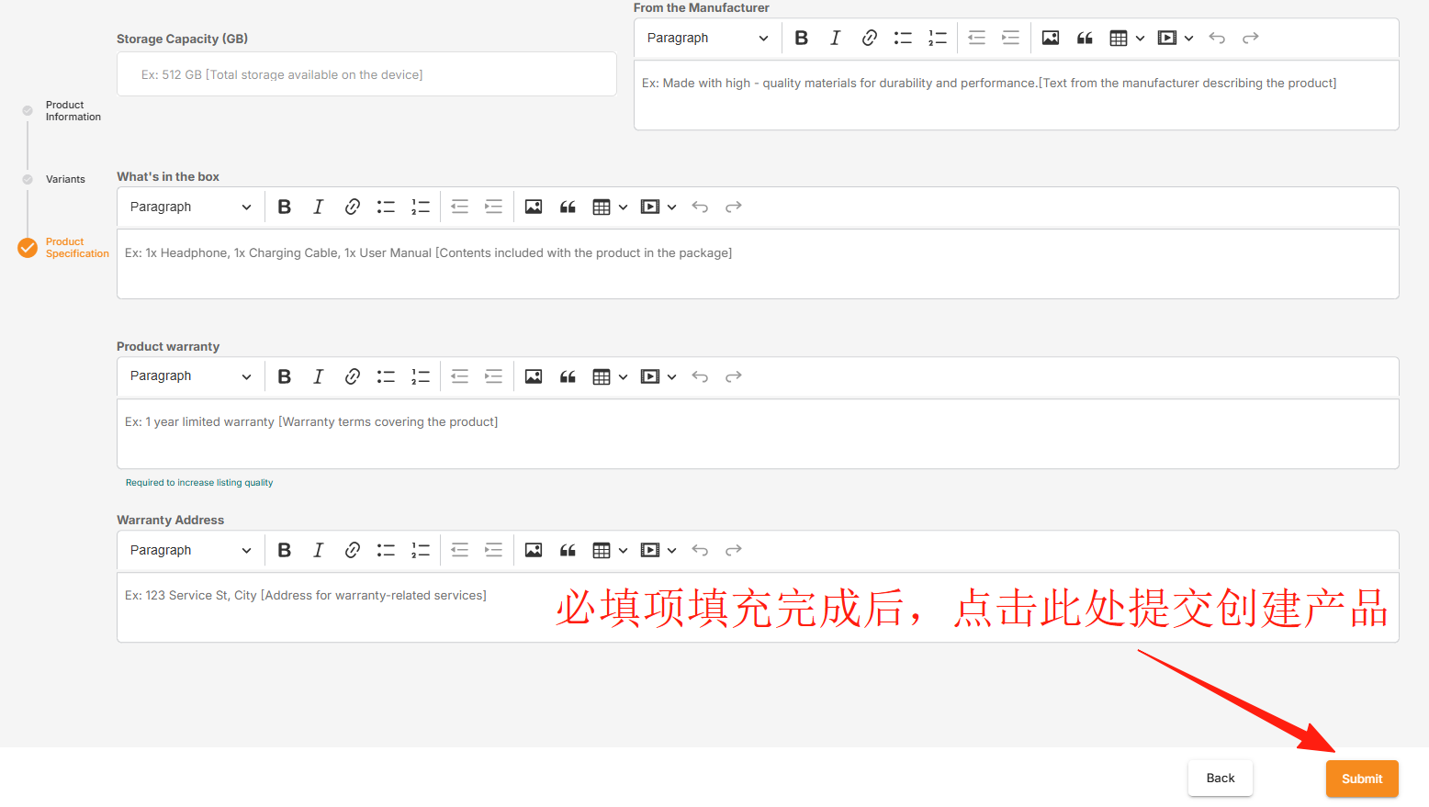Screen dimensions: 1429x807
Task: Select the Product Specification step
Action: pos(76,248)
